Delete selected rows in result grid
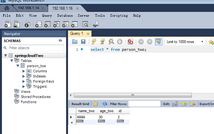The height and width of the screenshot is (134, 214). (193, 104)
